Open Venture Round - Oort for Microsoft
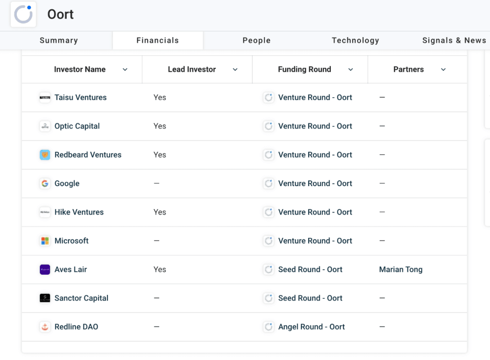 (x=315, y=241)
